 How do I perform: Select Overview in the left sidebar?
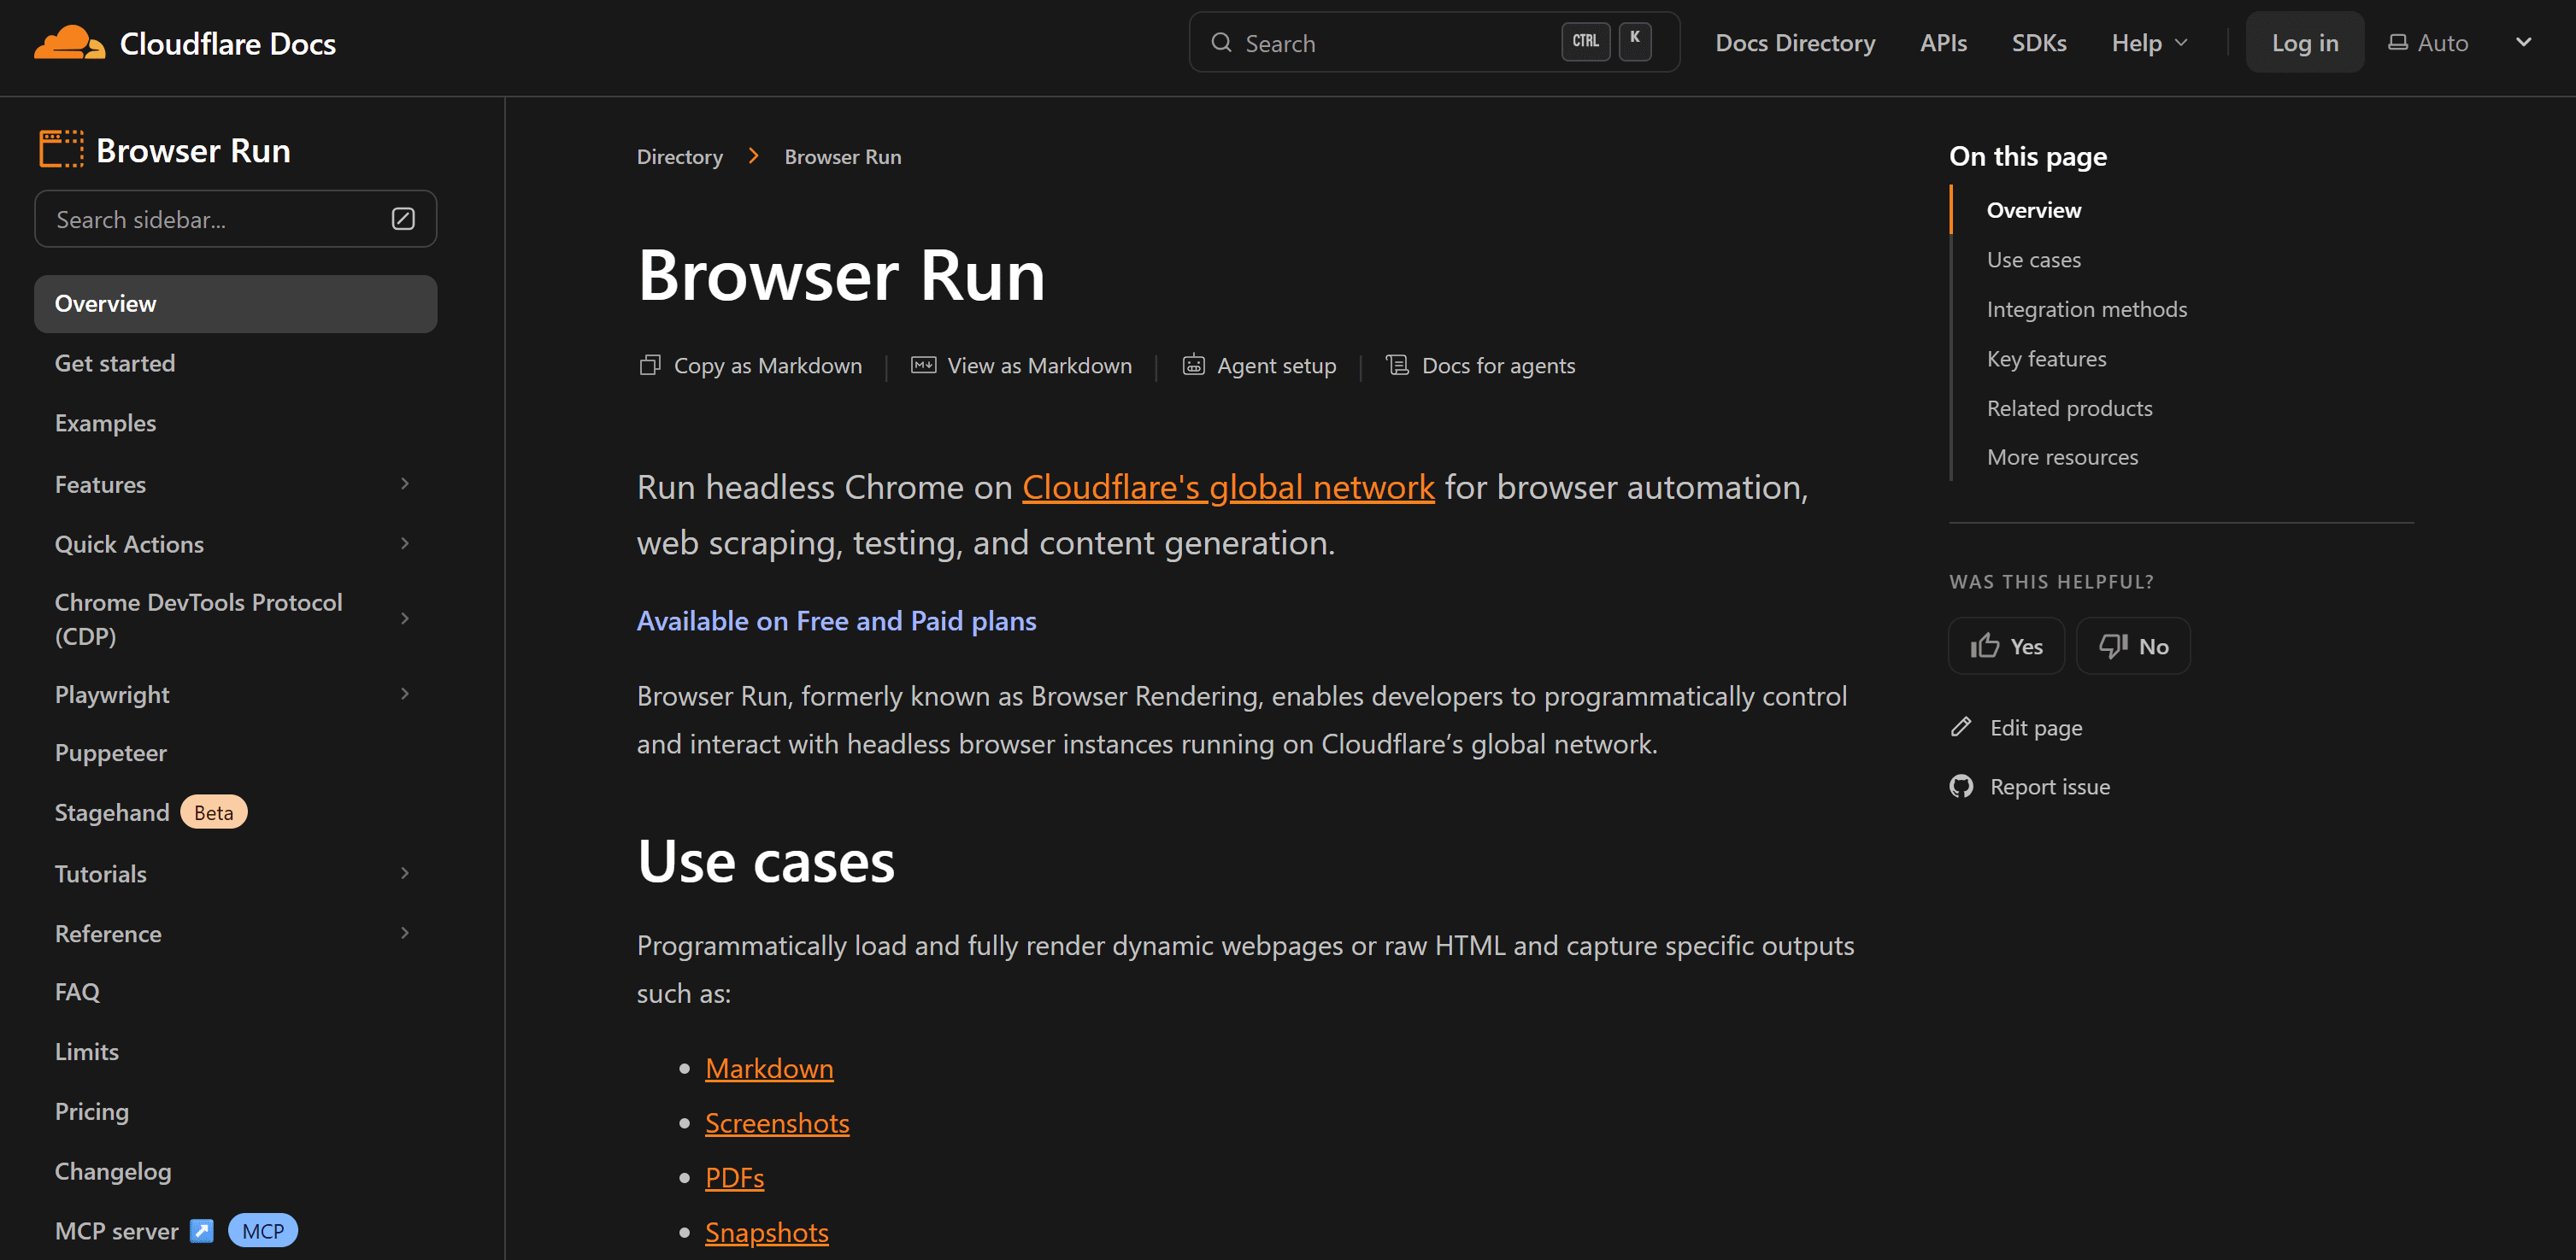pos(235,304)
